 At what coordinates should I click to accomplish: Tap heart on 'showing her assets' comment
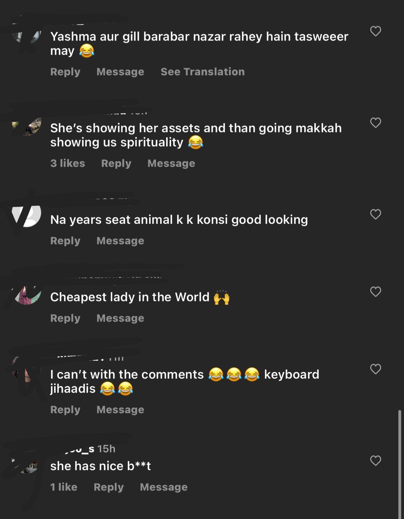[375, 123]
